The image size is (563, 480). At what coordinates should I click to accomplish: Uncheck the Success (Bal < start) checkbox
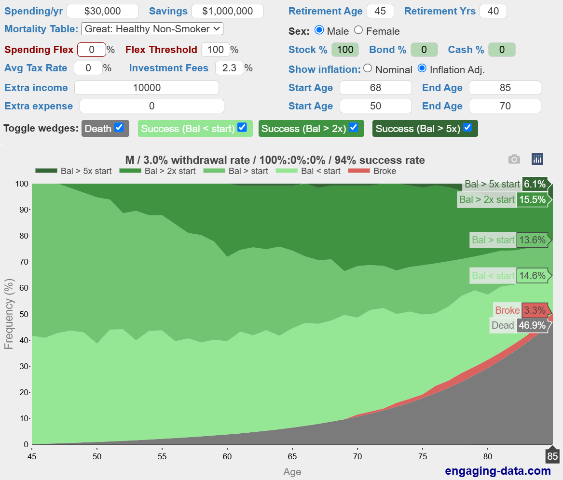[242, 128]
